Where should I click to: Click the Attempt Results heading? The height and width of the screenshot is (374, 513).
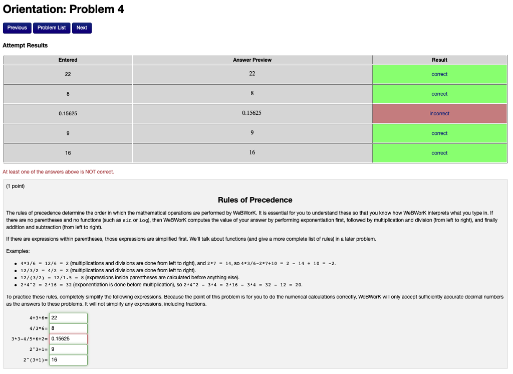coord(25,45)
